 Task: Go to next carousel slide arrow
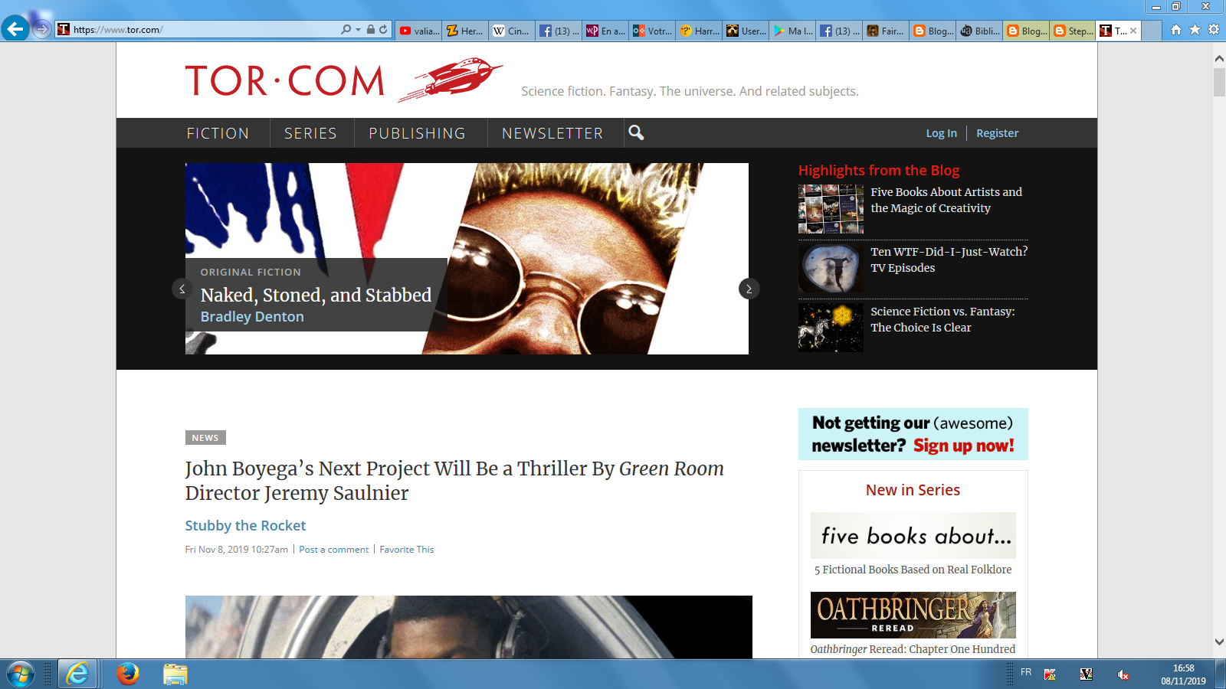pyautogui.click(x=749, y=289)
